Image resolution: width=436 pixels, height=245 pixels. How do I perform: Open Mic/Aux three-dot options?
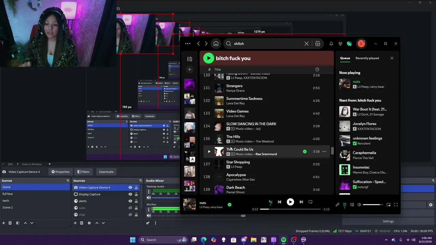[149, 210]
